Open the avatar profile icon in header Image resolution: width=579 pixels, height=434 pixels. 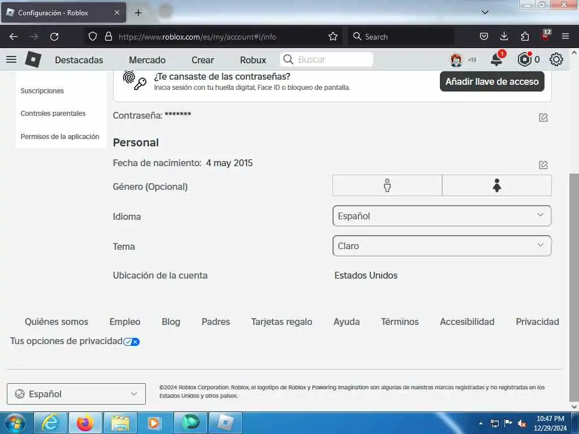tap(456, 60)
